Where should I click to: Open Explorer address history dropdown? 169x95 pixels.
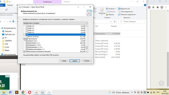point(111,22)
